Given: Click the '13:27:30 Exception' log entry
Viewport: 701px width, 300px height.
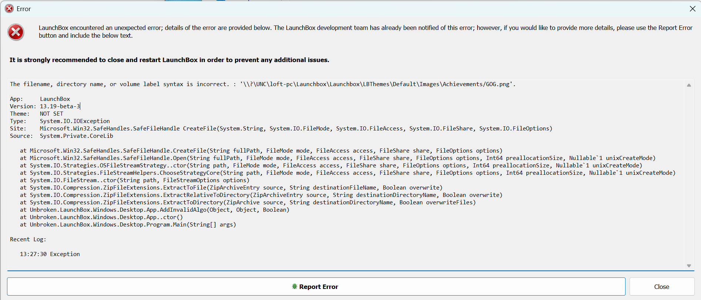Looking at the screenshot, I should 50,254.
